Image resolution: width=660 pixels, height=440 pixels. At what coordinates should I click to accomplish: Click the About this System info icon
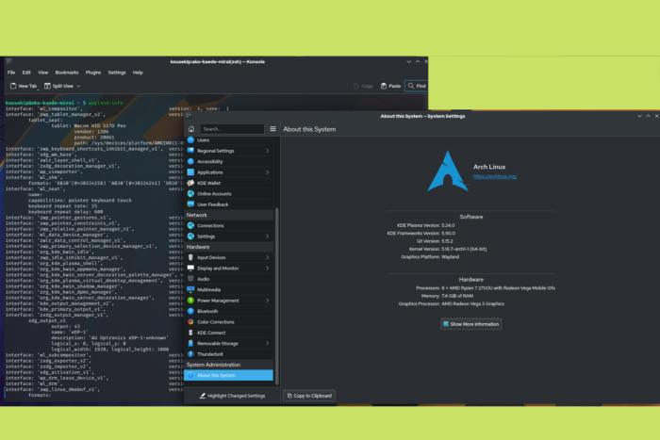click(x=190, y=375)
